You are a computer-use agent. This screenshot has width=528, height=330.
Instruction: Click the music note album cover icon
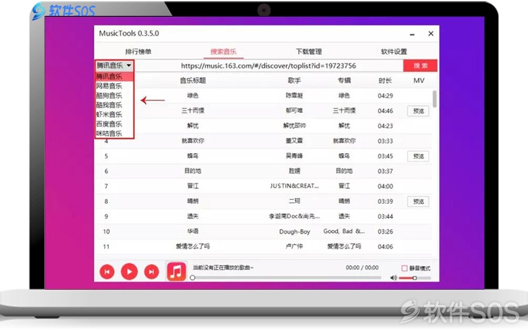click(x=176, y=271)
